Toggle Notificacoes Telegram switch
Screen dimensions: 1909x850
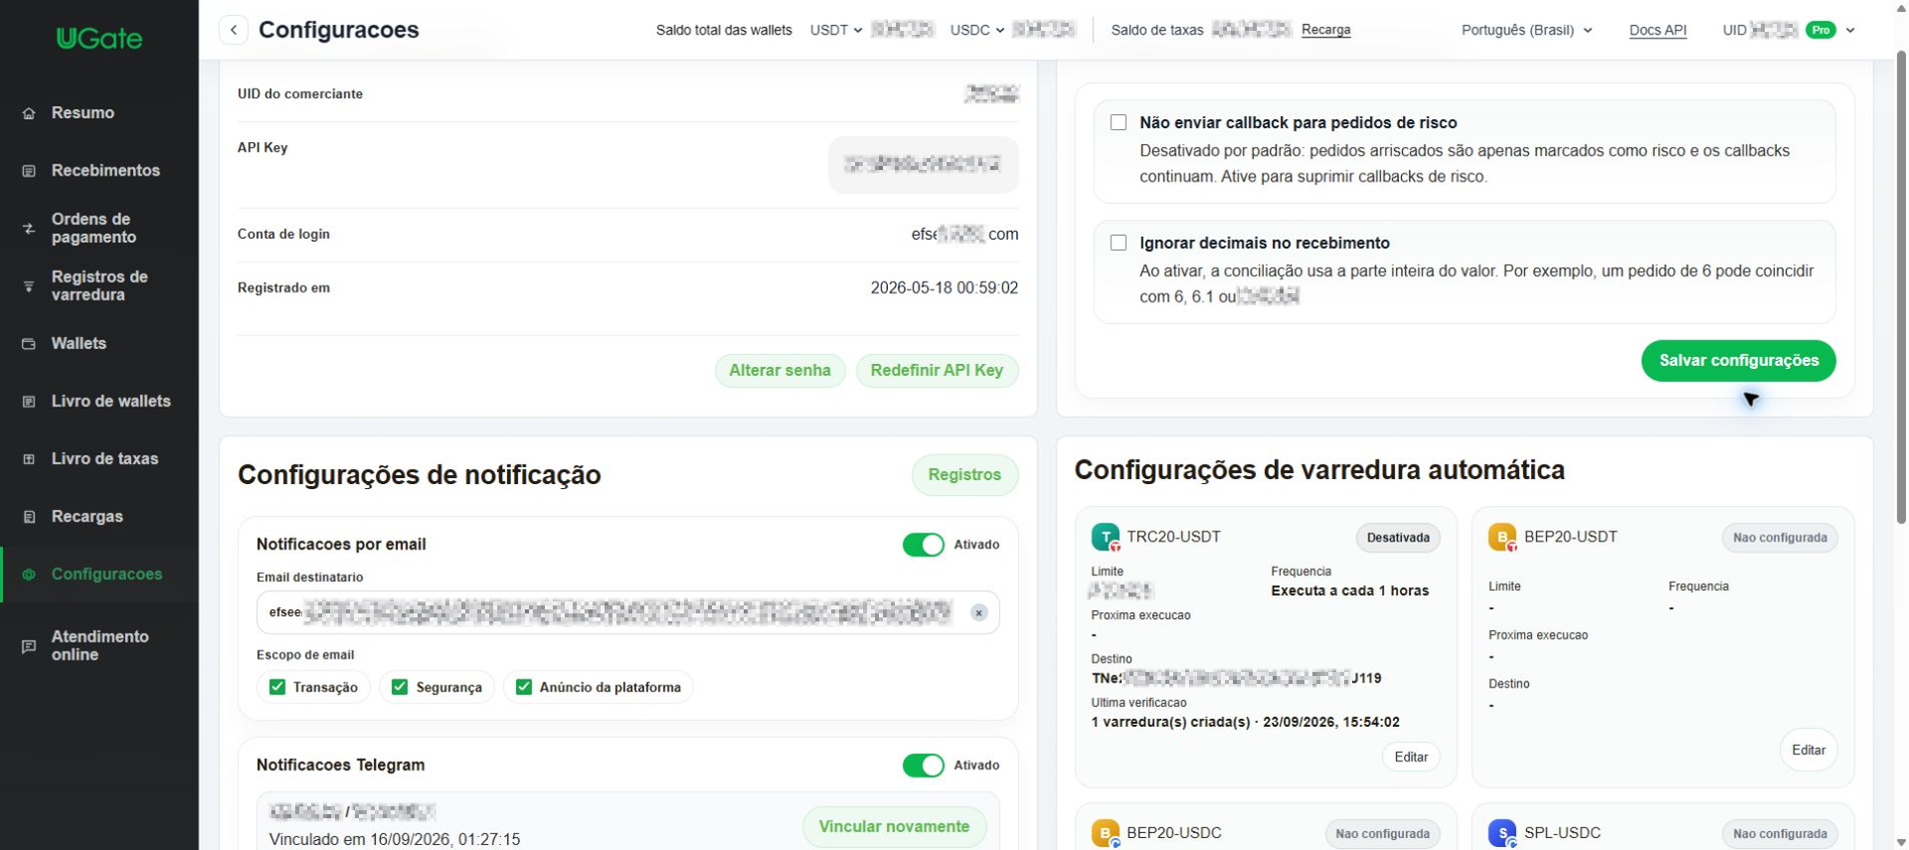tap(923, 765)
